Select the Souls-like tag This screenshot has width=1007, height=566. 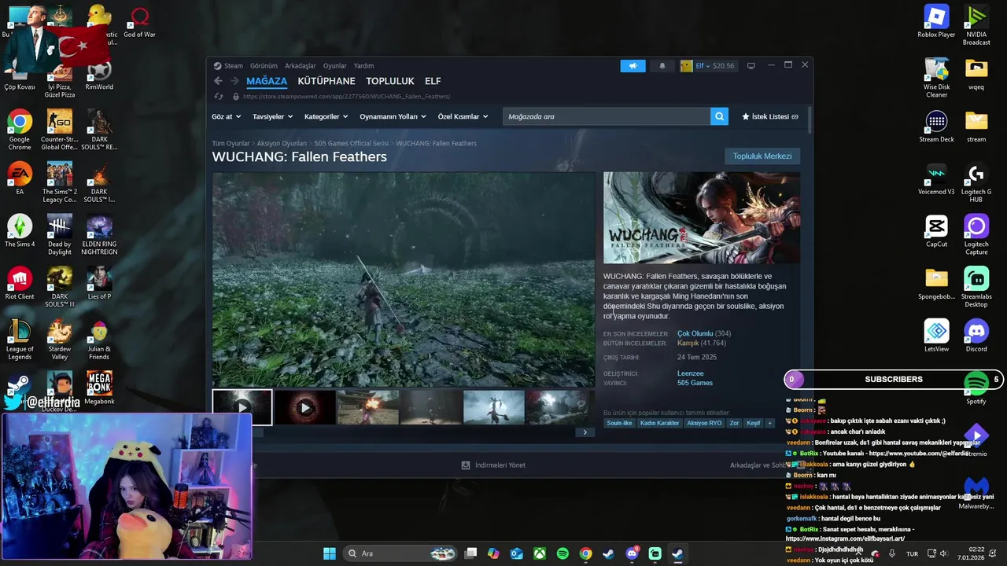[x=619, y=423]
